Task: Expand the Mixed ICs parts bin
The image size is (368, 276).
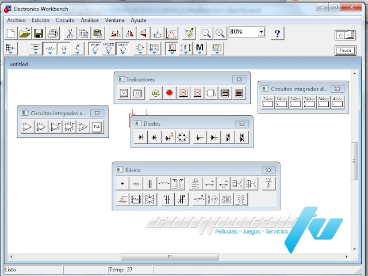Action: click(x=109, y=48)
